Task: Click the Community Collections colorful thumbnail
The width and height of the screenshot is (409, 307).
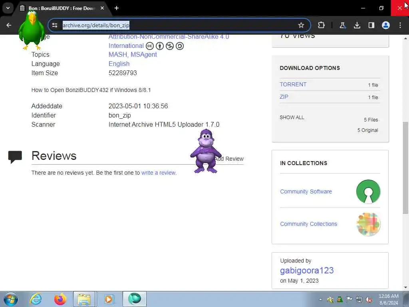Action: pos(368,224)
